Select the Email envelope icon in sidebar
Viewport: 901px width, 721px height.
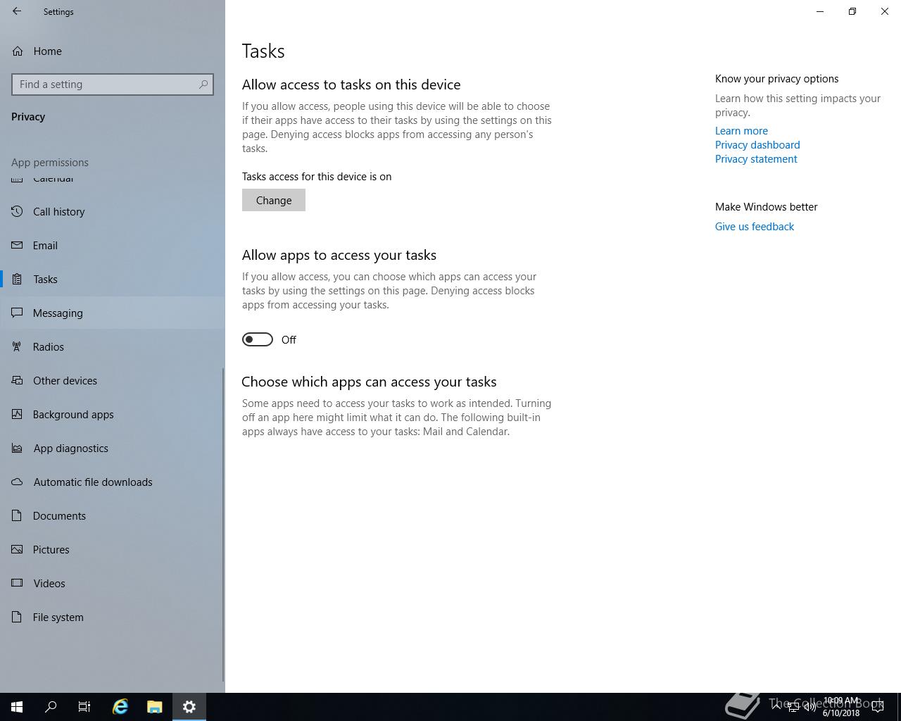18,246
